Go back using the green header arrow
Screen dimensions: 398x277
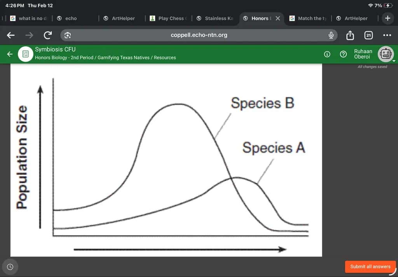10,54
